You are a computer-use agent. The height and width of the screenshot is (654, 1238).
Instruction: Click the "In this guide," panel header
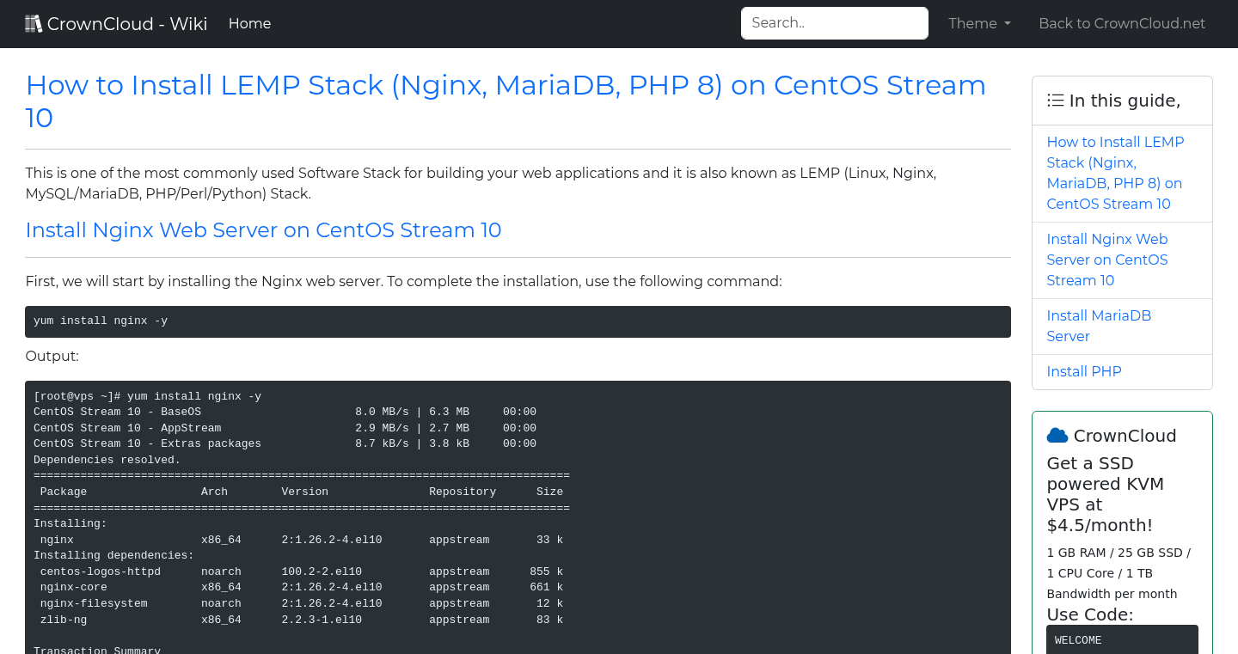pyautogui.click(x=1122, y=100)
